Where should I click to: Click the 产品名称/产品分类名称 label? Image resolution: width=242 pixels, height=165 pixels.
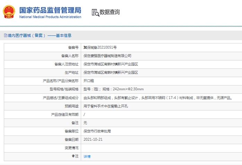[x=61, y=81]
